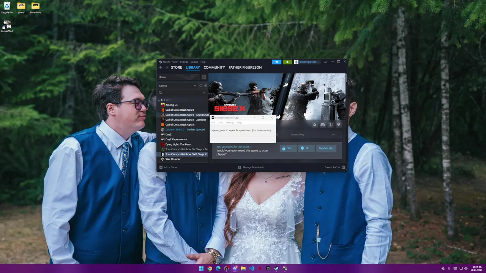Open game settings gear icon
486x273 pixels.
click(315, 125)
